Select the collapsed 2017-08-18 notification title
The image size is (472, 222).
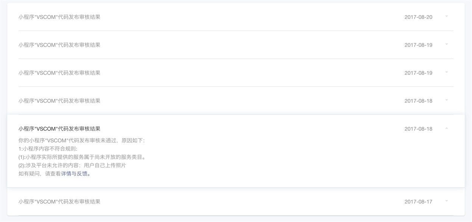point(59,101)
